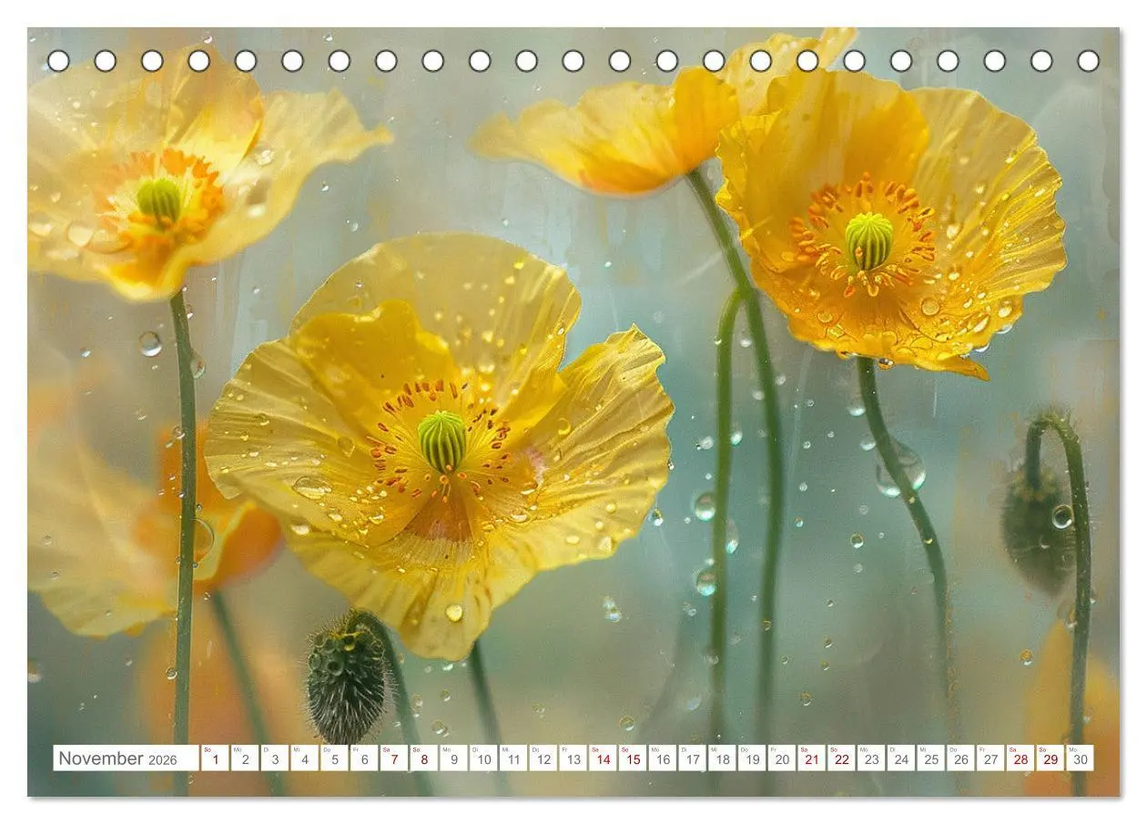Choose date cell 23
The height and width of the screenshot is (824, 1147).
tap(870, 758)
